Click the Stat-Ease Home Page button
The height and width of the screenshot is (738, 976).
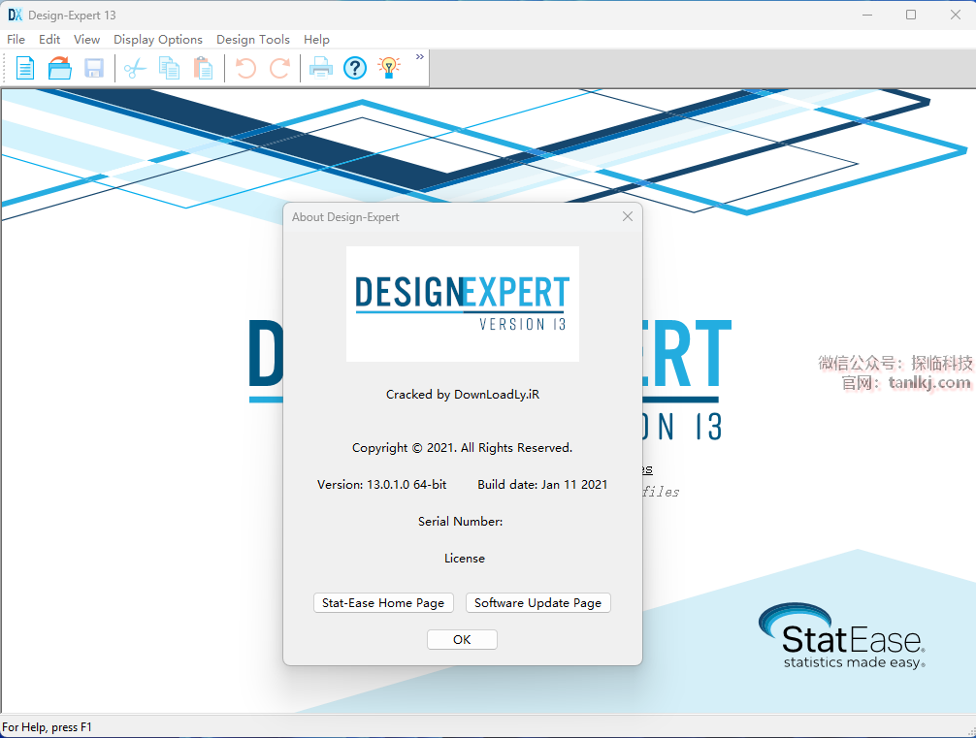pos(383,603)
